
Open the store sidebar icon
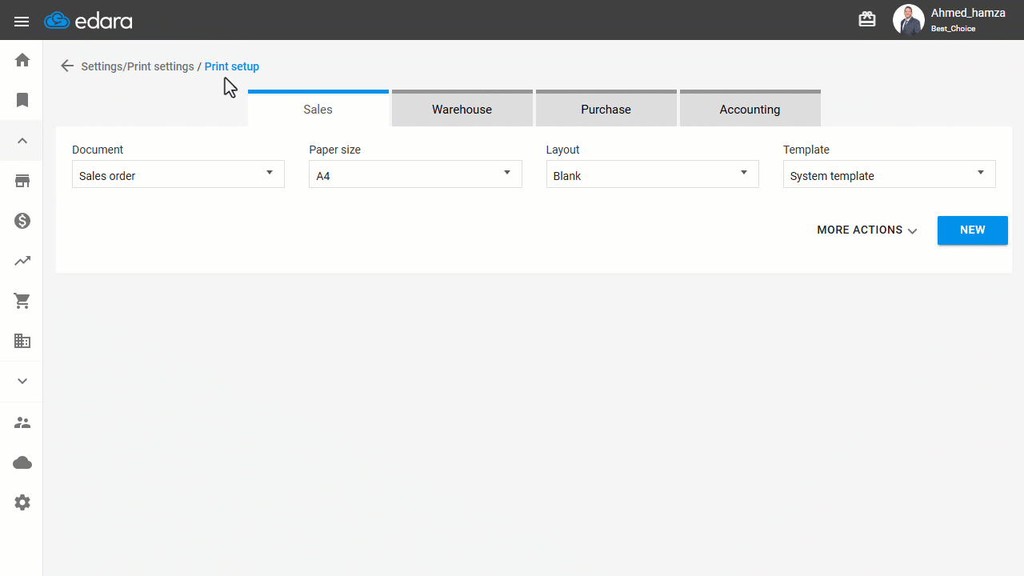(x=22, y=181)
